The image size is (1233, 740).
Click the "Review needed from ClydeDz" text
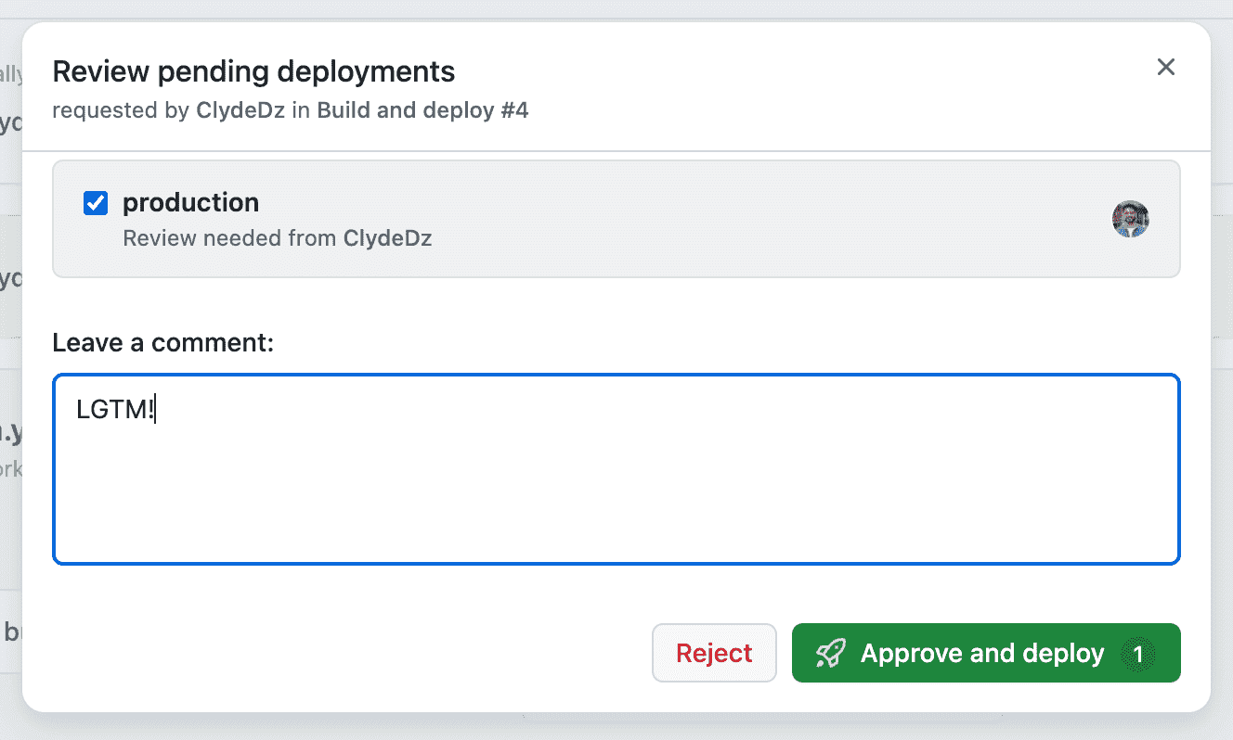(x=278, y=238)
